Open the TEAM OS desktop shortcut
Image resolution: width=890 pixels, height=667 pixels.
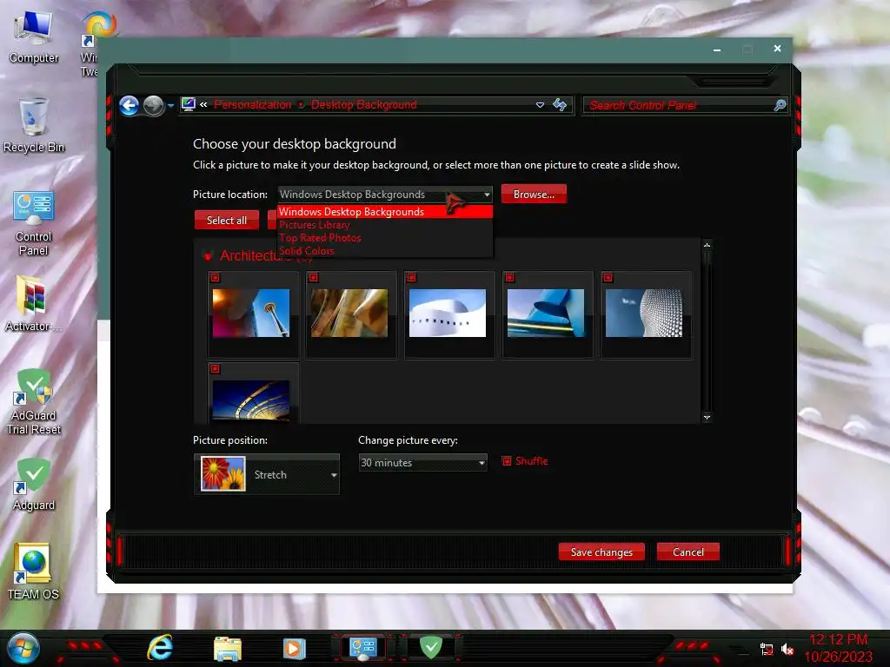[34, 571]
